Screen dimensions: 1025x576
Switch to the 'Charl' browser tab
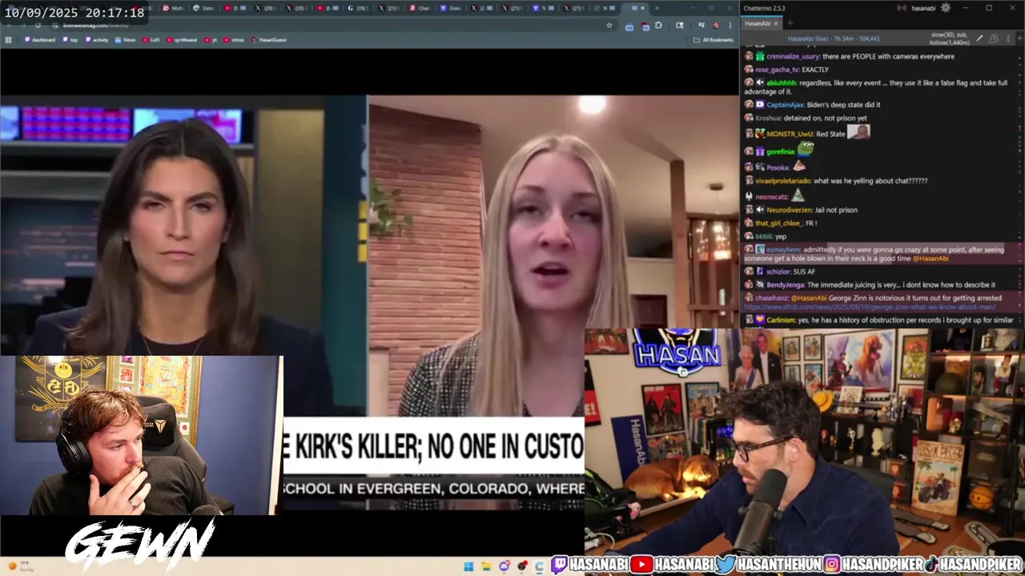click(420, 8)
